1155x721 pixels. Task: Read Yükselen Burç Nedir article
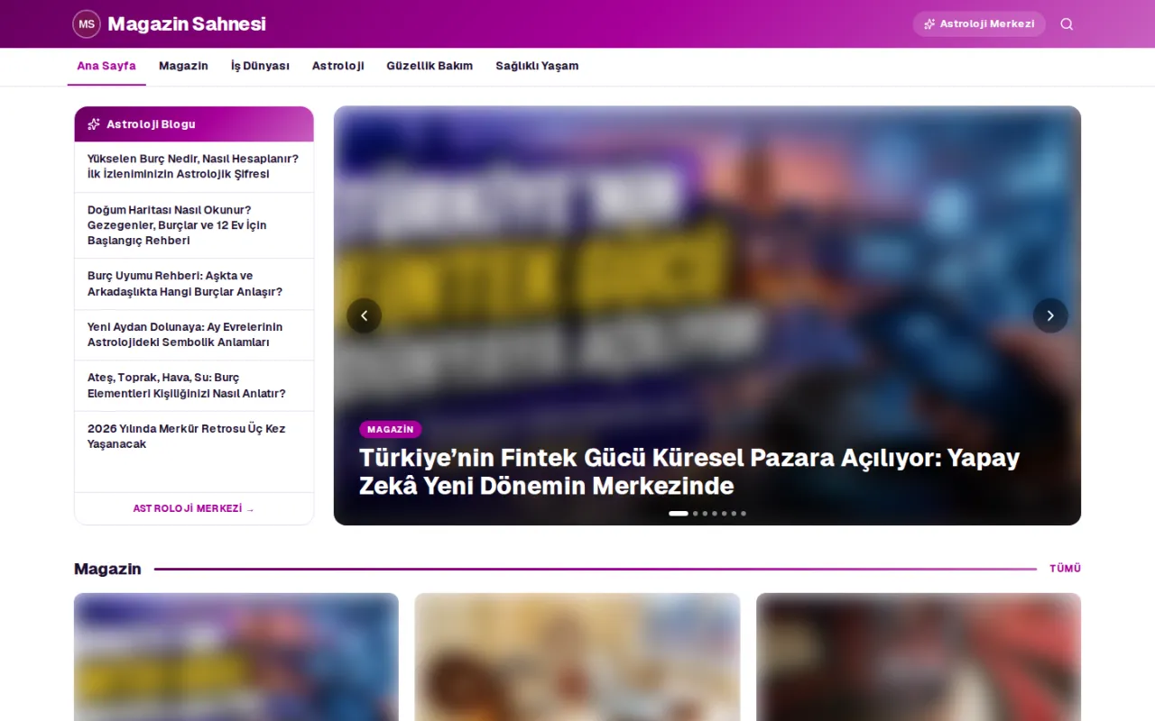pos(194,167)
